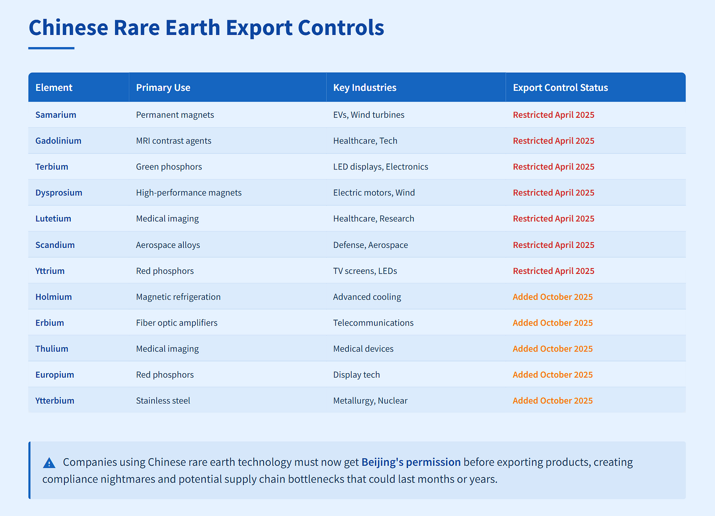Click the warning triangle icon in the note
The height and width of the screenshot is (516, 715).
(x=49, y=462)
